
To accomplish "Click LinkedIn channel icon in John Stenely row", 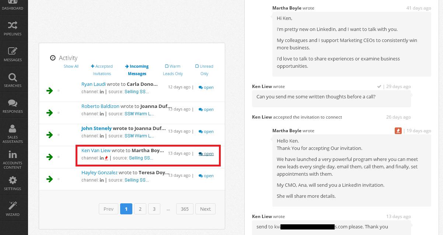I will 102,136.
